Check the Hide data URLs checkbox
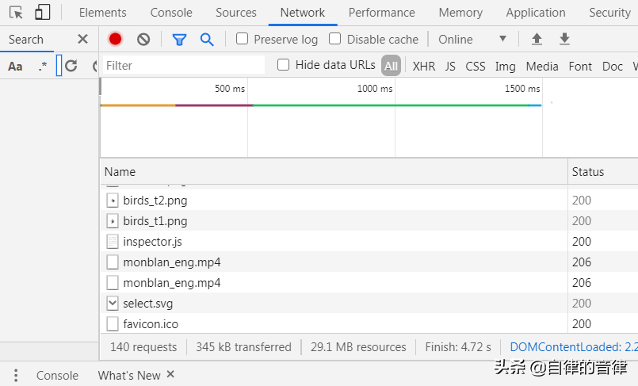638x386 pixels. click(284, 65)
